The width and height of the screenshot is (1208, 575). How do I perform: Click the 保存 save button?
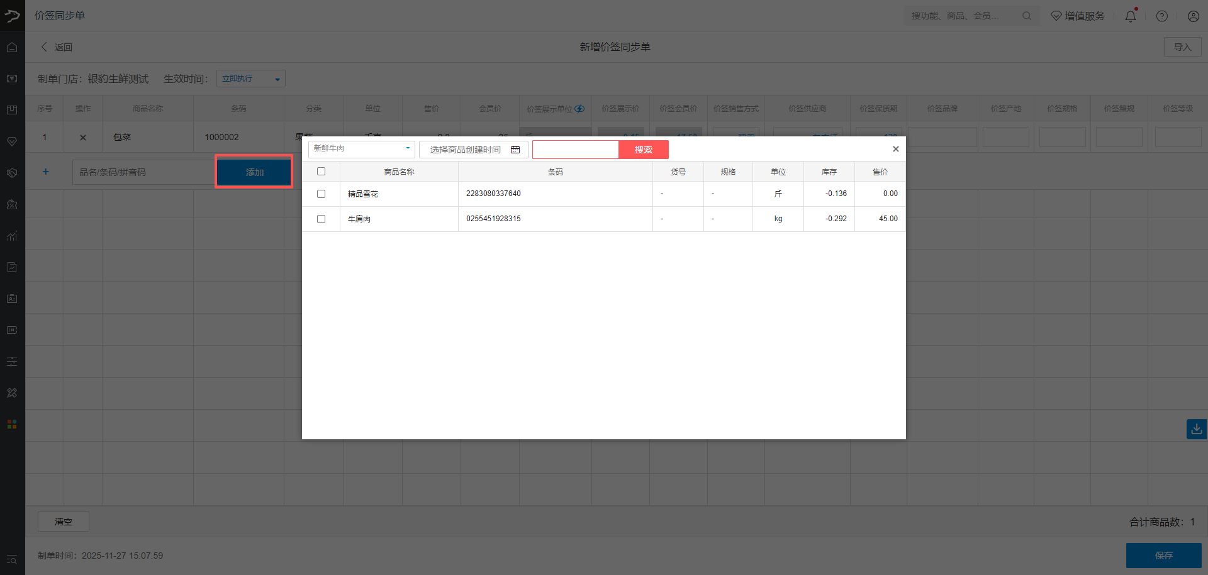pyautogui.click(x=1163, y=556)
